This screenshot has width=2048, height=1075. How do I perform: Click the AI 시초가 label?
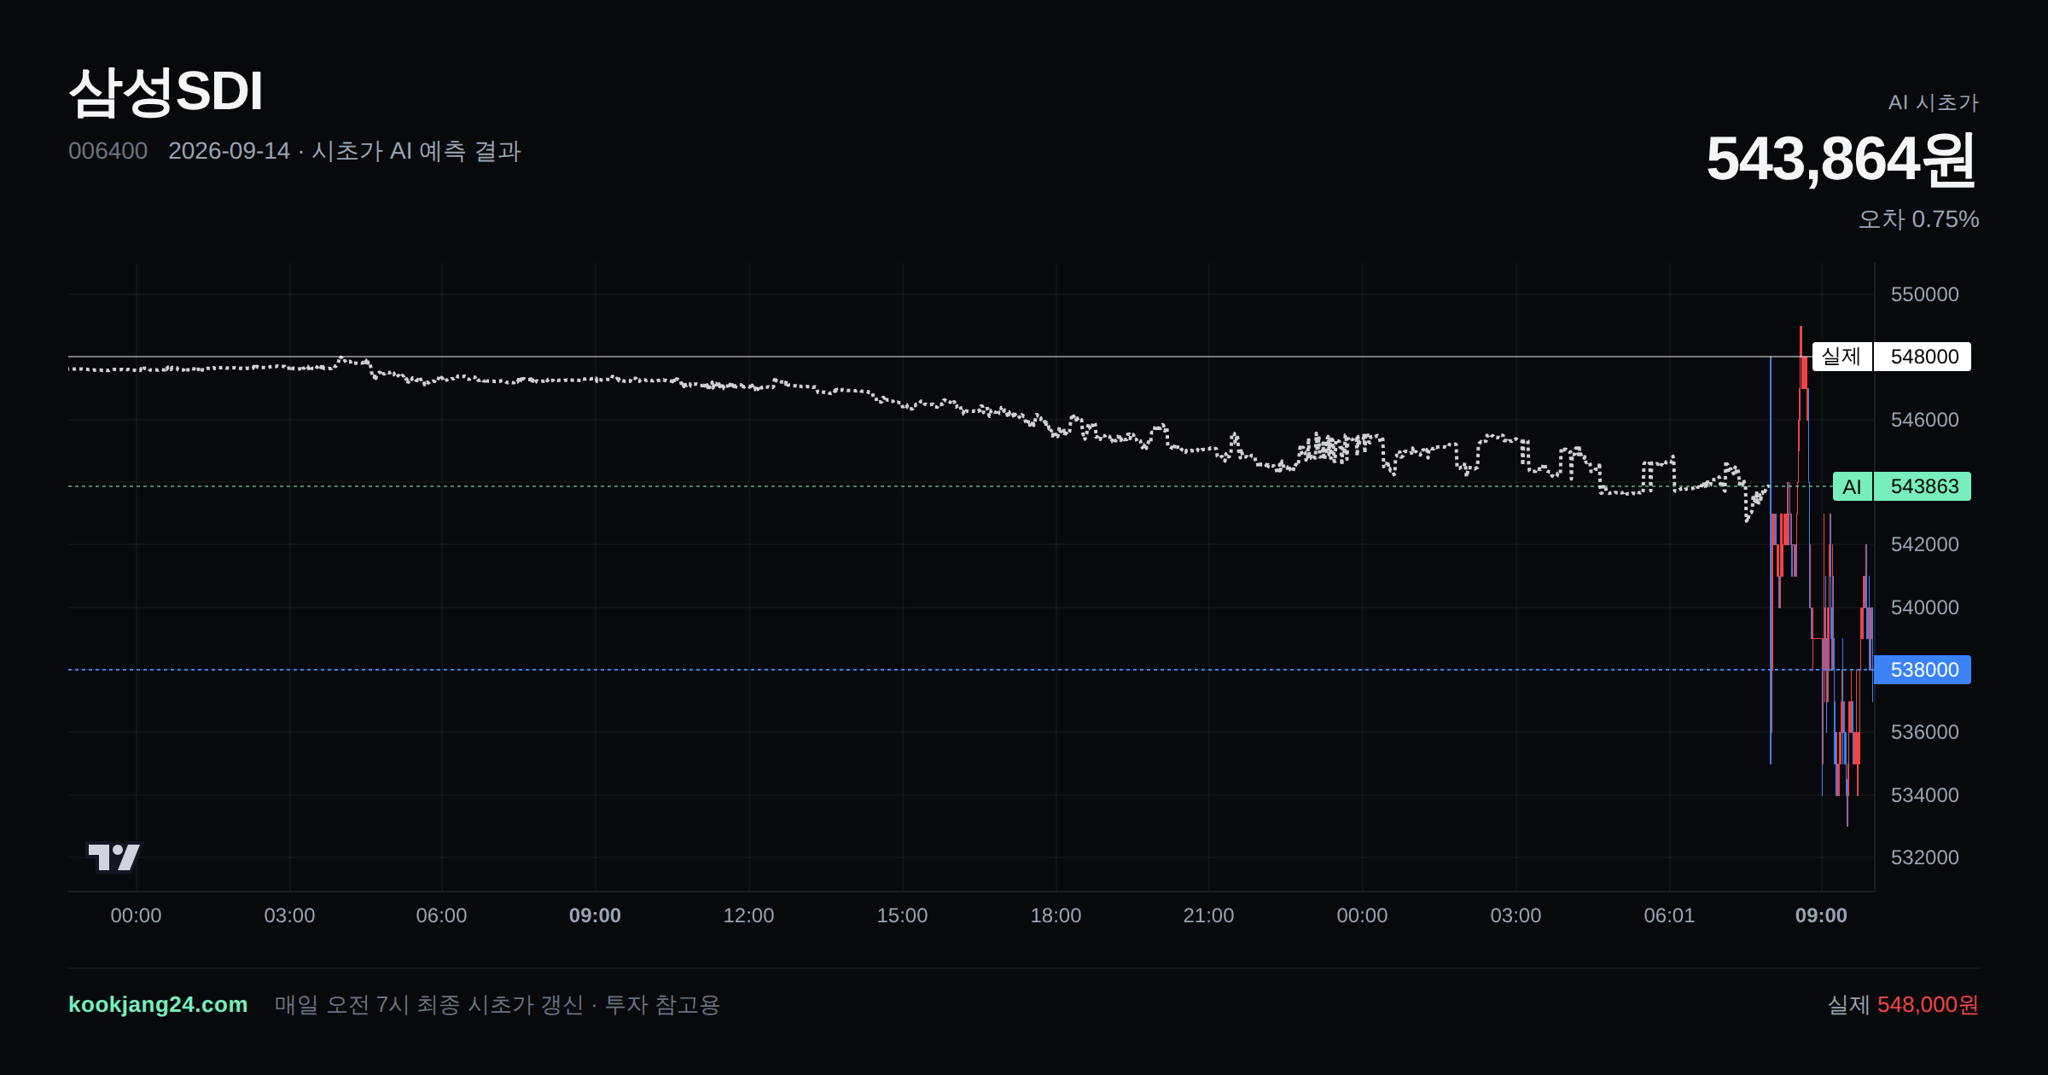(1933, 102)
